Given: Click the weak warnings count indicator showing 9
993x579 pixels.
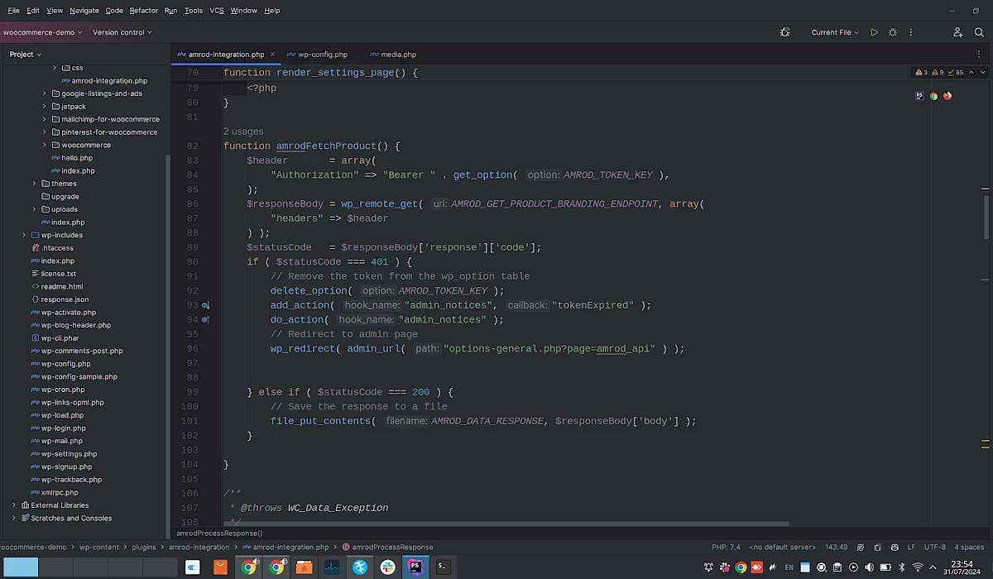Looking at the screenshot, I should [938, 73].
